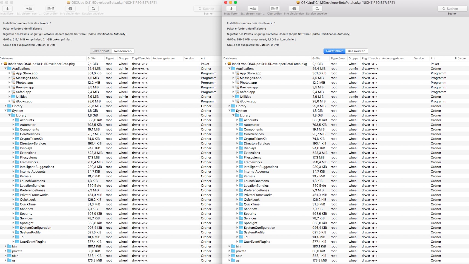Viewport: 469px width, 264px height.
Task: Select Paketinhalt tab in left window
Action: tap(101, 51)
